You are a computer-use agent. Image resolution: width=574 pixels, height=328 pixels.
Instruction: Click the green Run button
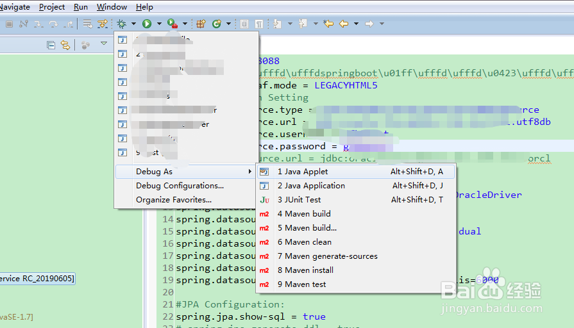pyautogui.click(x=147, y=24)
